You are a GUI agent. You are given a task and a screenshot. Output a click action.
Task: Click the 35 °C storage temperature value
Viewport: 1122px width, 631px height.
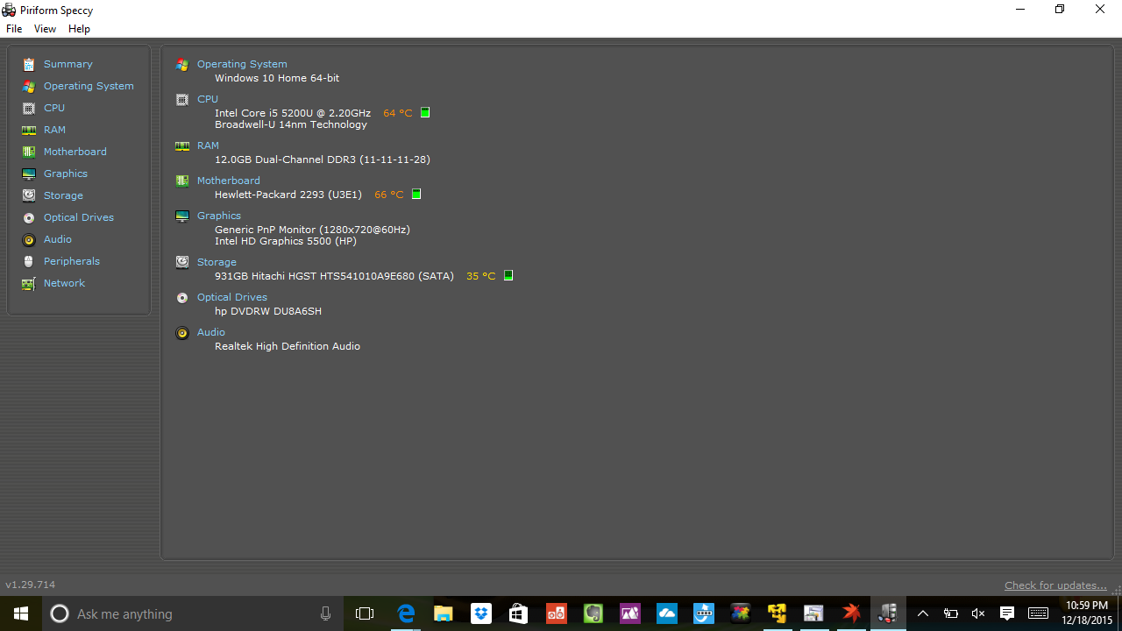pos(481,276)
